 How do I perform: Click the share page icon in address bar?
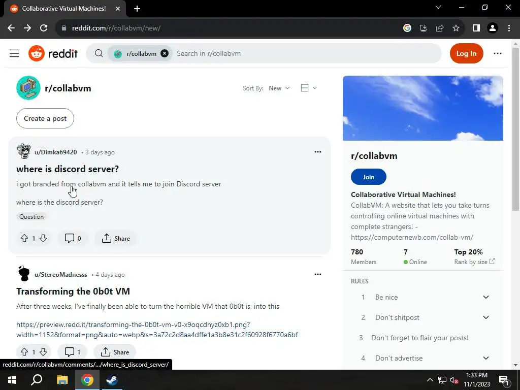(x=440, y=28)
